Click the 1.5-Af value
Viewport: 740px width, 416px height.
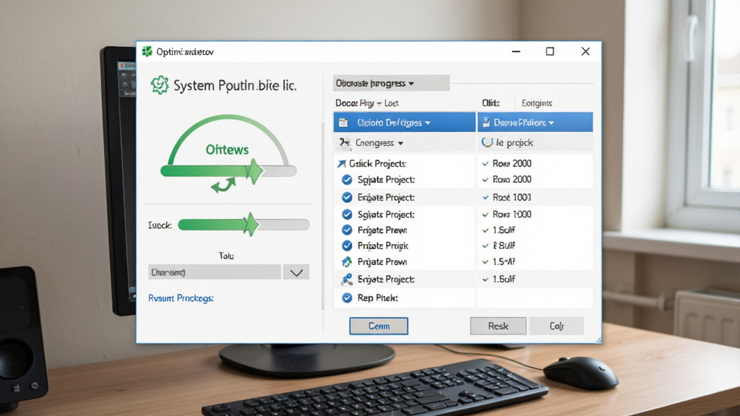point(504,261)
